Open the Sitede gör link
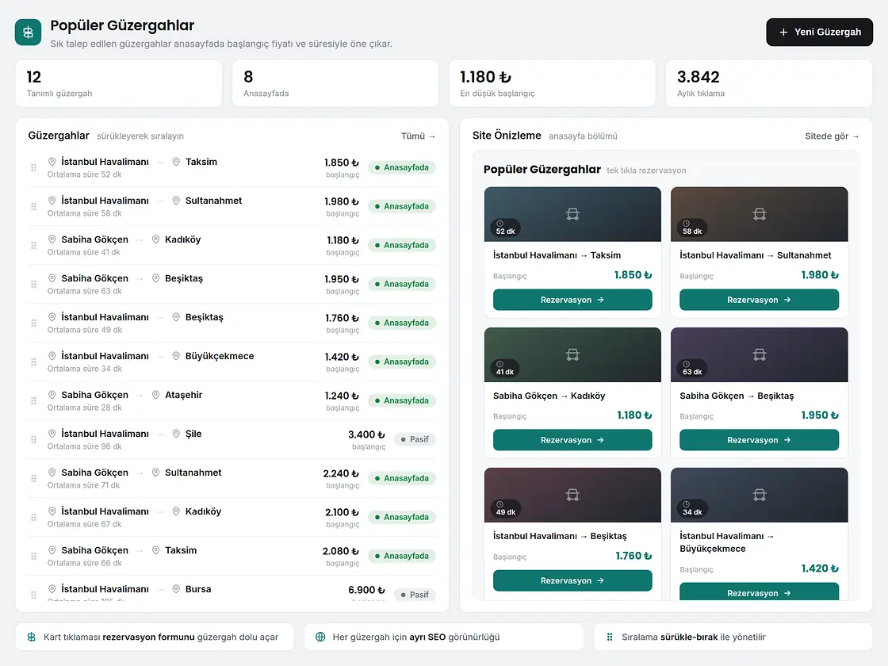Screen dimensions: 888x666 pyautogui.click(x=832, y=136)
